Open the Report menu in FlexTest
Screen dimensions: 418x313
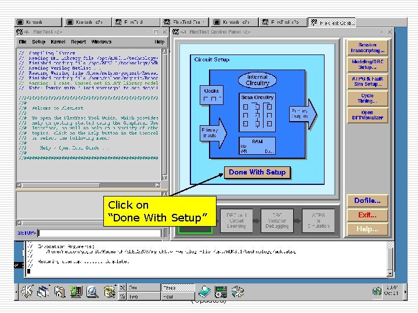point(78,42)
